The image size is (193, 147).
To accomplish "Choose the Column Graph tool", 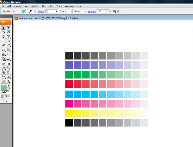I will point(8,59).
